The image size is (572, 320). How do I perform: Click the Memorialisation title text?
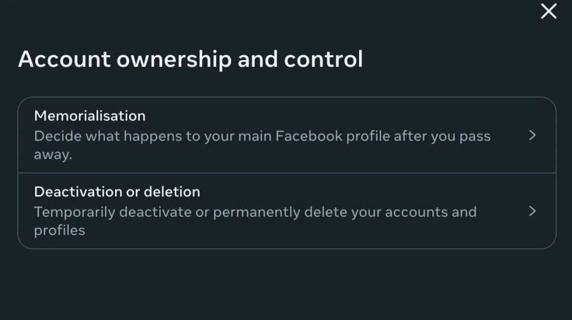click(89, 116)
